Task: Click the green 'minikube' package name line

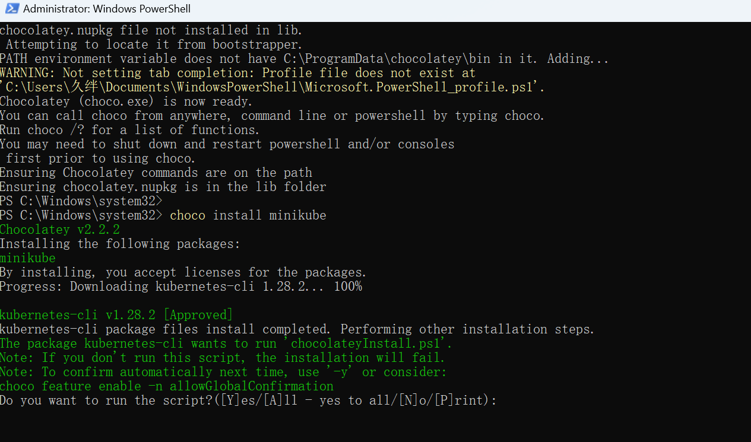Action: point(28,258)
